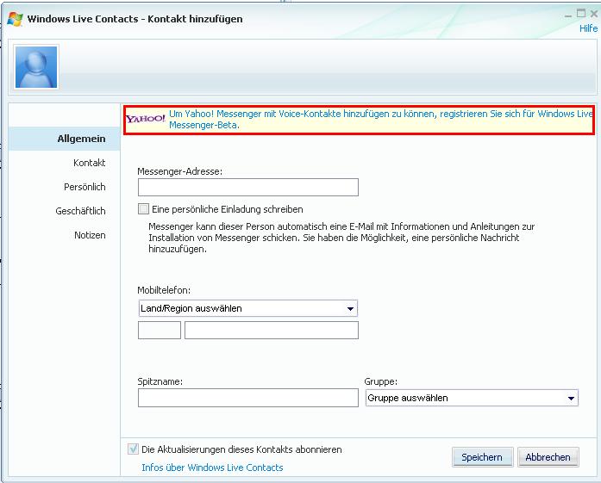Focus the Spitzname text field

pos(247,398)
